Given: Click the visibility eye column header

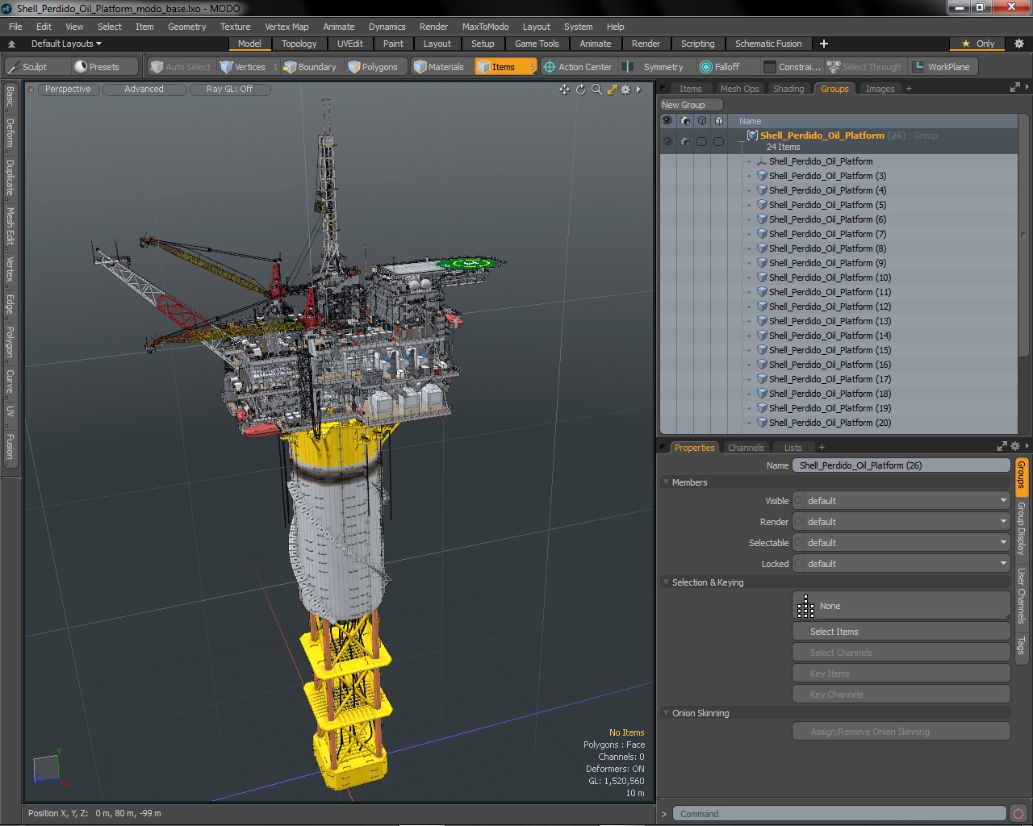Looking at the screenshot, I should click(667, 121).
